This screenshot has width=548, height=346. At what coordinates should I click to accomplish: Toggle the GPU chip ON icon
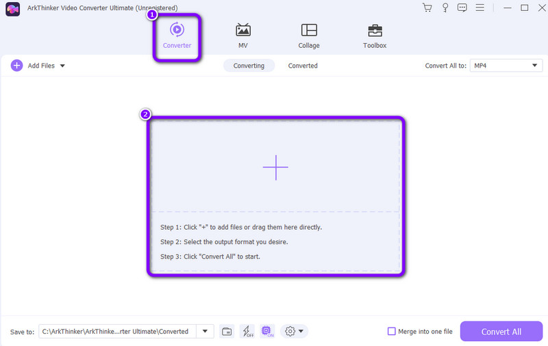(x=267, y=332)
